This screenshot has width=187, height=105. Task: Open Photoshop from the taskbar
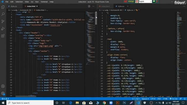[124, 103]
